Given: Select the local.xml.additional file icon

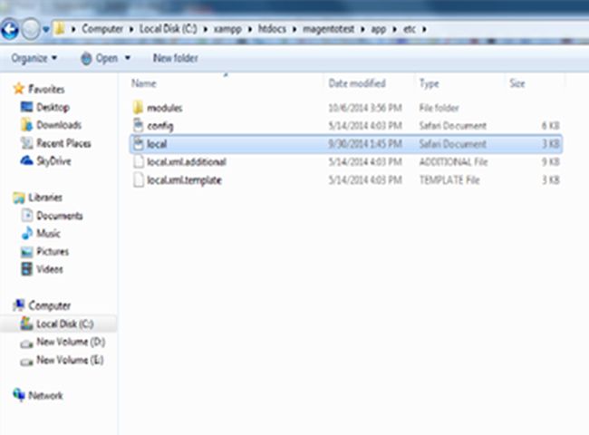Looking at the screenshot, I should click(x=139, y=161).
